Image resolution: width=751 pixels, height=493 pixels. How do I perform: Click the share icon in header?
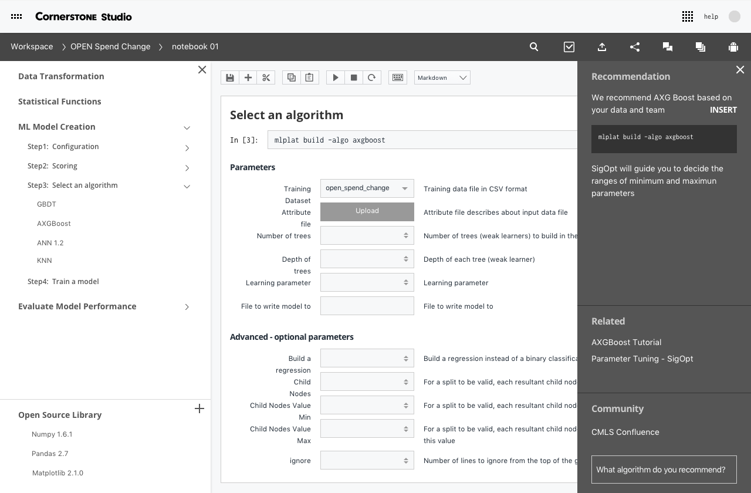634,47
